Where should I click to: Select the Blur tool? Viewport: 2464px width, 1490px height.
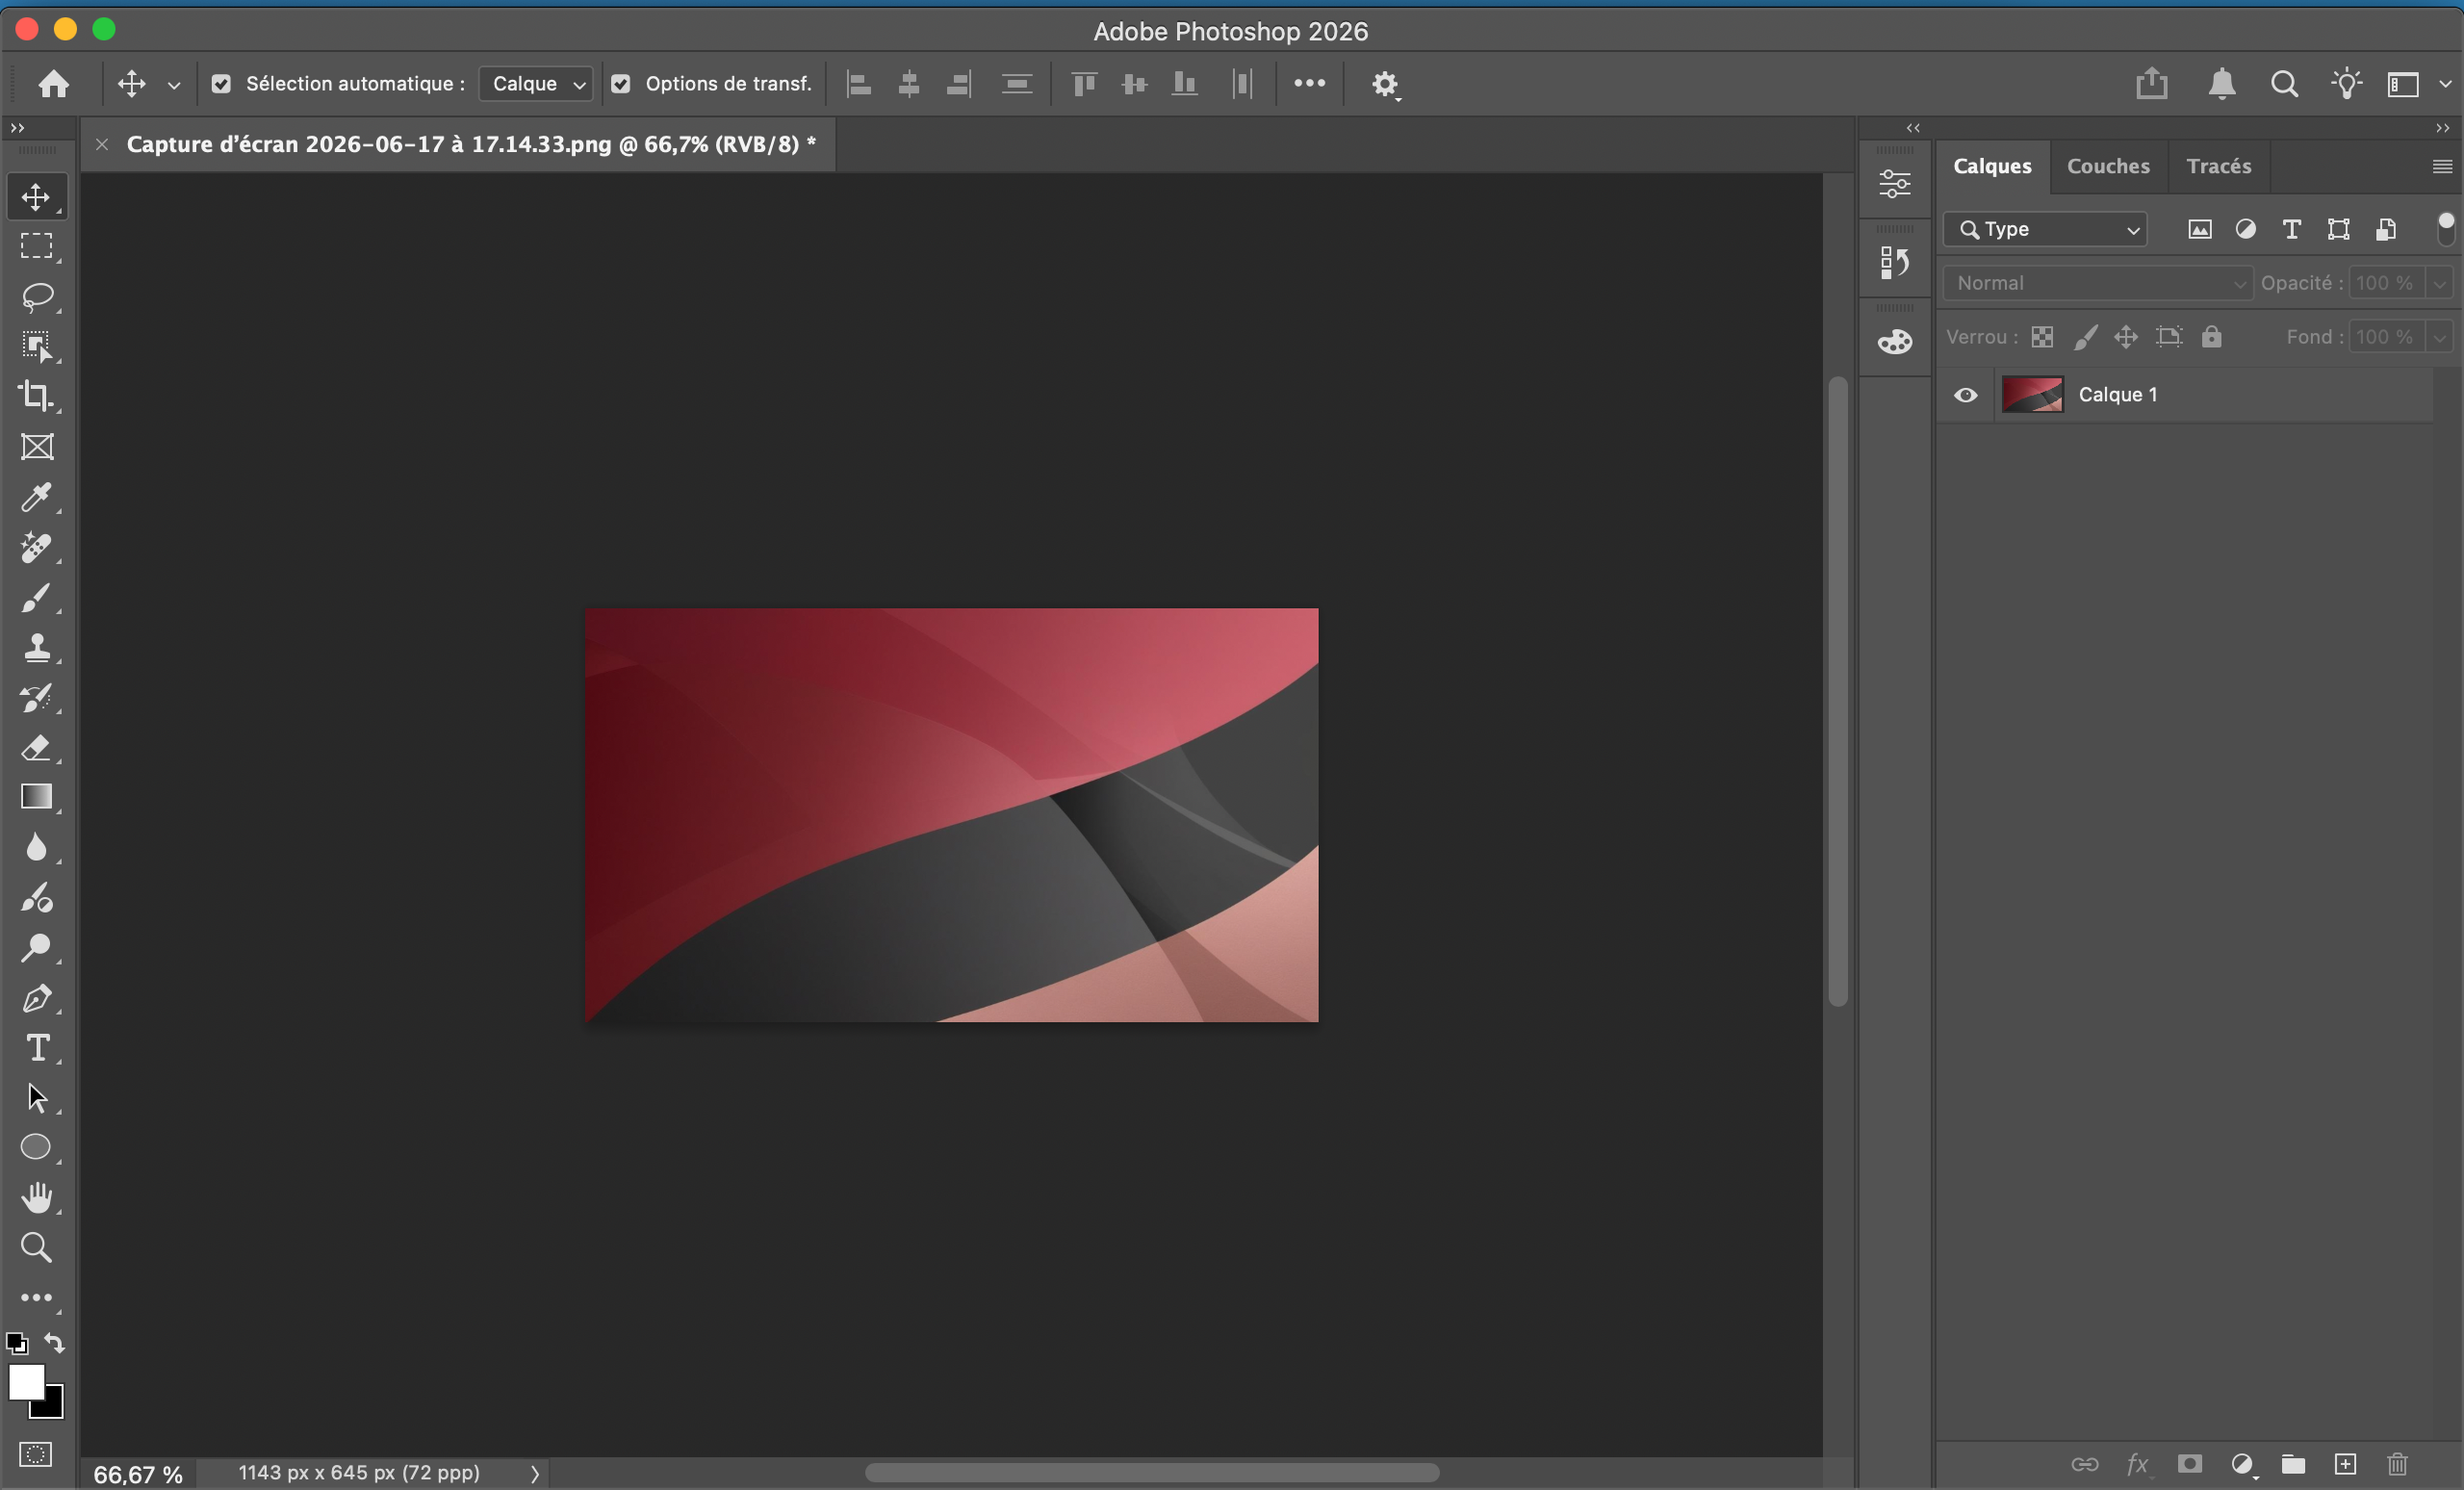37,847
